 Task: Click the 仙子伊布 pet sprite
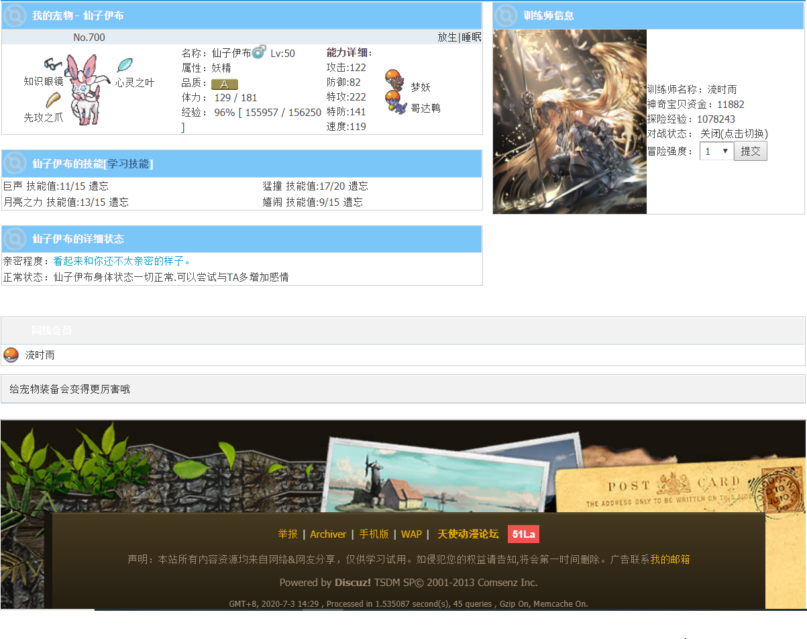[87, 89]
